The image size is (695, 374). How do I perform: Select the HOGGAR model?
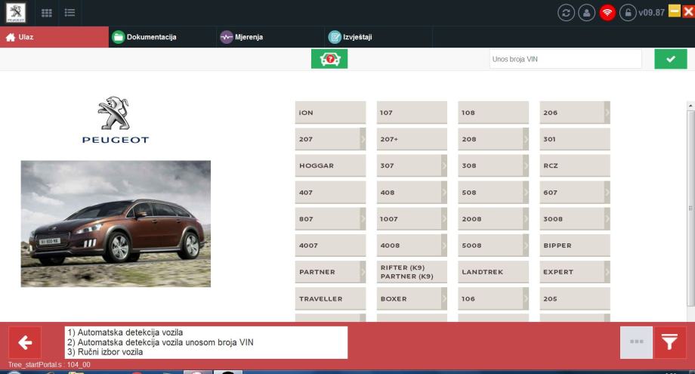(330, 165)
